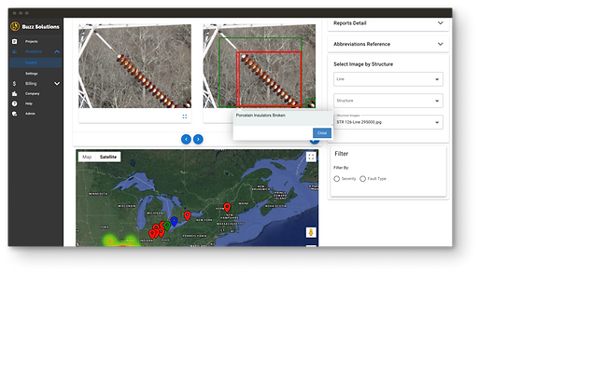Close the Porcelain Insulators Broken popup
605x372 pixels.
322,133
